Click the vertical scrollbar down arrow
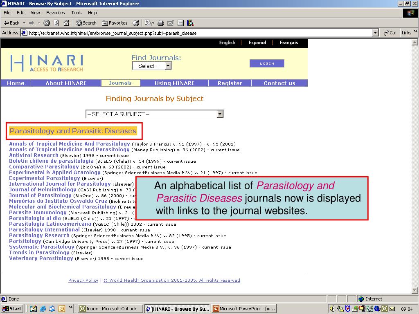Image resolution: width=419 pixels, height=314 pixels. coord(415,290)
